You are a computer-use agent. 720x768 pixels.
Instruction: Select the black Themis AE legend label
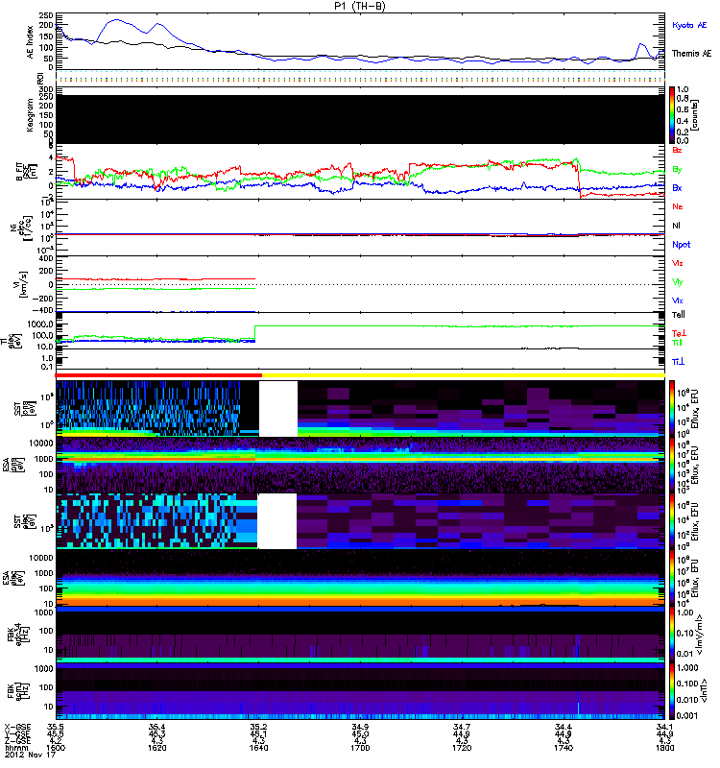(691, 54)
